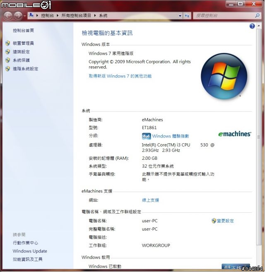265x272 pixels.
Task: Click the eMachines logo
Action: point(234,134)
